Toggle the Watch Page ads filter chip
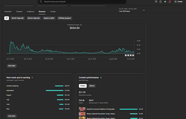186x119 pixels. (18, 18)
